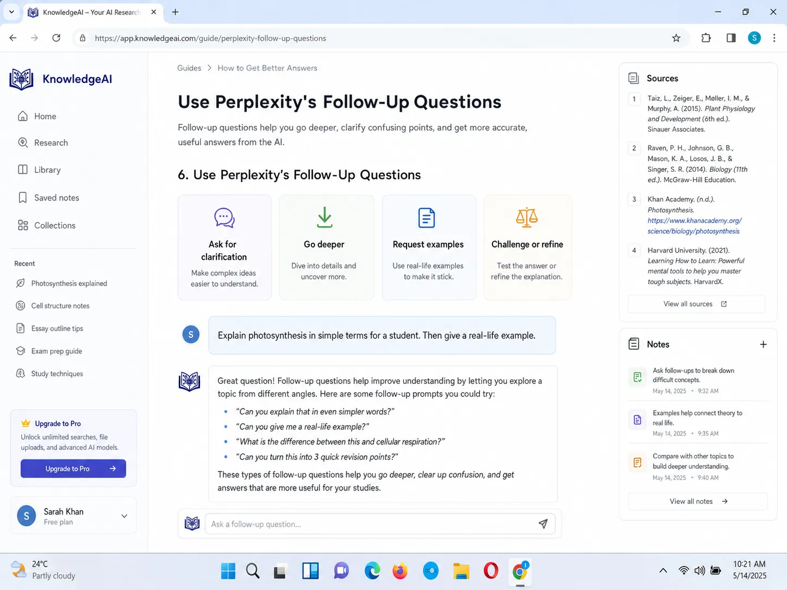787x590 pixels.
Task: Select the Ask for clarification card
Action: (224, 247)
